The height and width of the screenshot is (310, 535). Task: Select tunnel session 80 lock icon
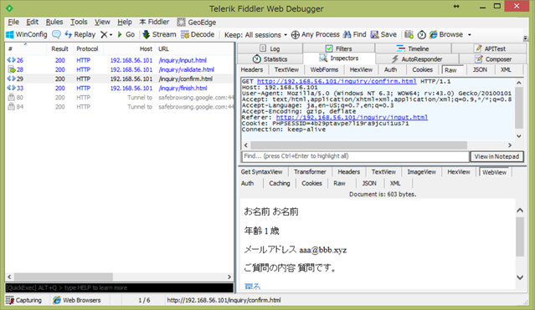(11, 98)
